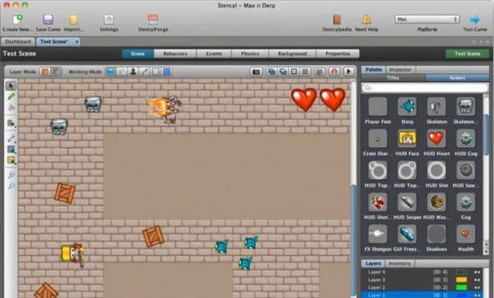This screenshot has height=298, width=494.
Task: Open the Platform dropdown showing Mac
Action: (x=427, y=19)
